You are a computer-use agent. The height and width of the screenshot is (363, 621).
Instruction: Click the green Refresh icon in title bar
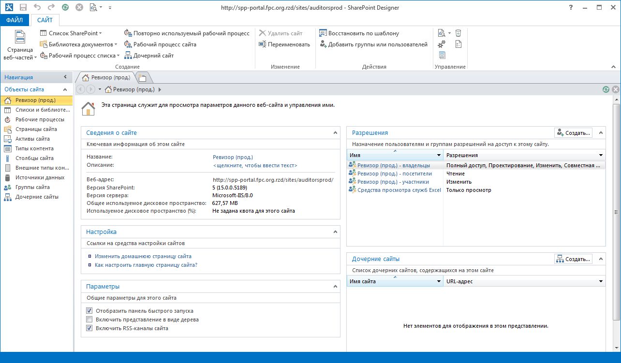pyautogui.click(x=65, y=7)
